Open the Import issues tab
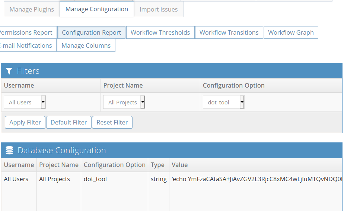 click(159, 9)
